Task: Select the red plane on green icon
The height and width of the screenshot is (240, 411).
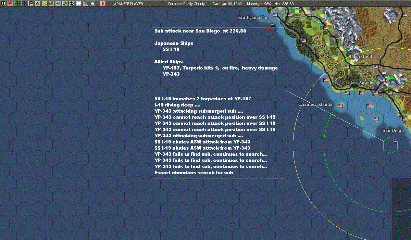Action: point(17,3)
